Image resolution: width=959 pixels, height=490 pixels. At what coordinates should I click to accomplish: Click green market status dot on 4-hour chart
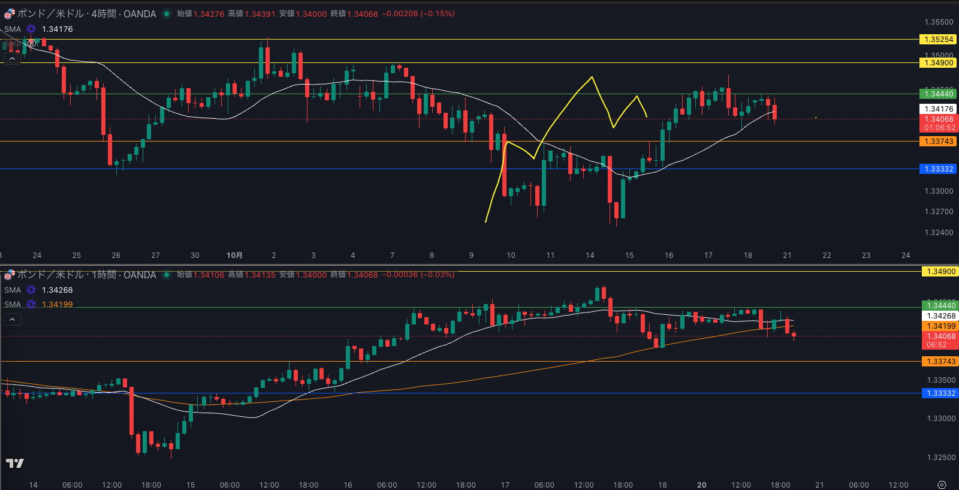[167, 14]
